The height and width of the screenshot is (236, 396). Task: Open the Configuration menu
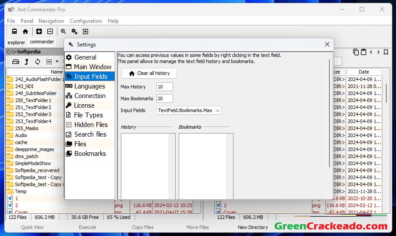pyautogui.click(x=86, y=21)
